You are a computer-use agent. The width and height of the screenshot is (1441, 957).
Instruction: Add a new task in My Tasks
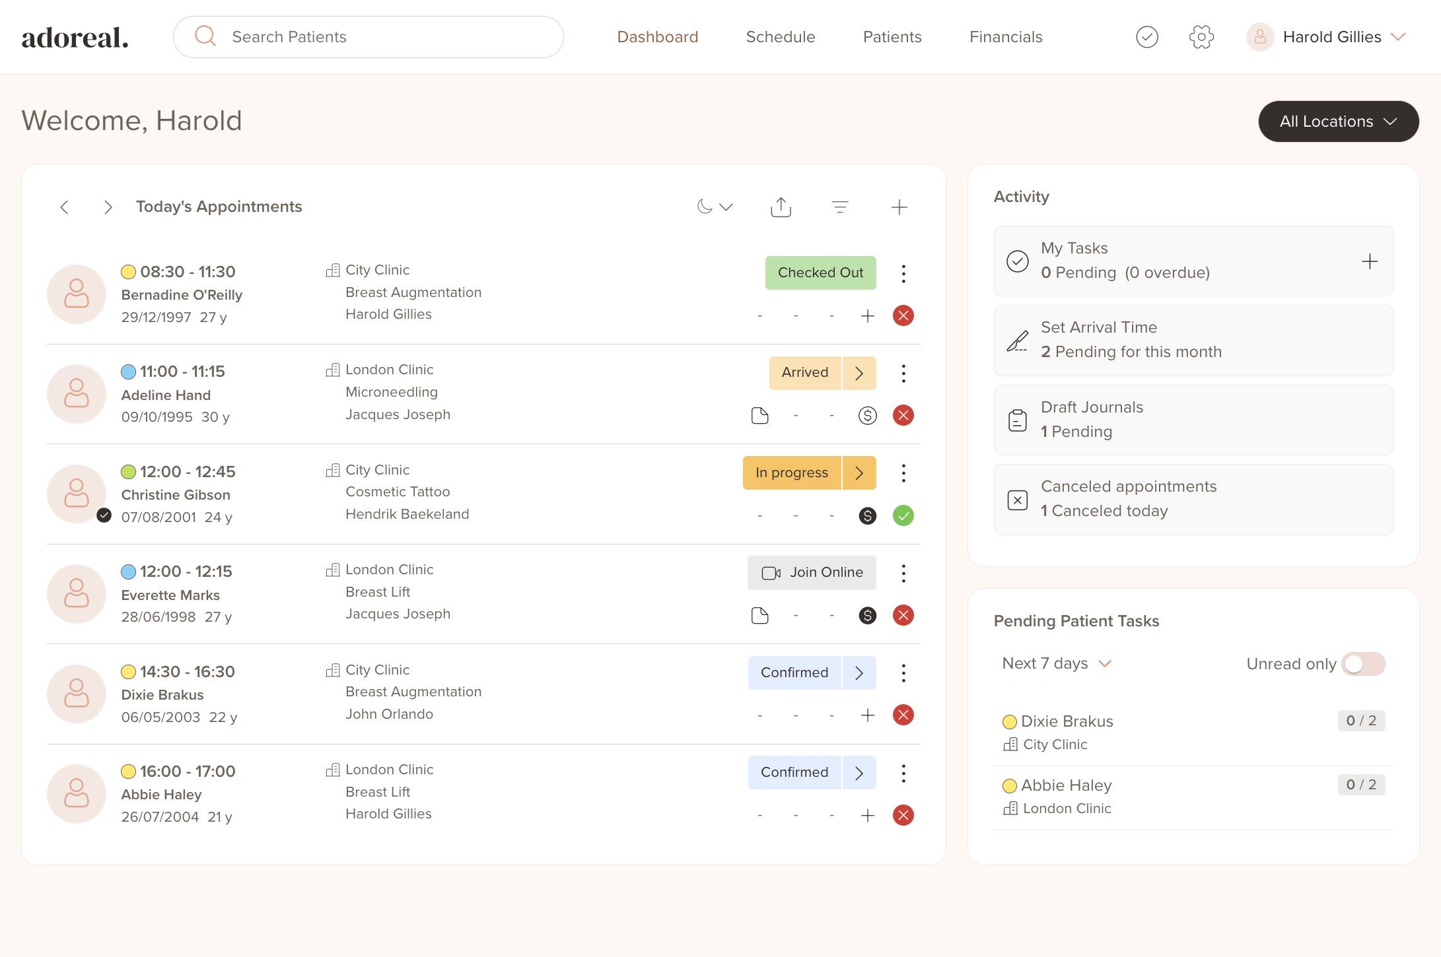(1369, 261)
